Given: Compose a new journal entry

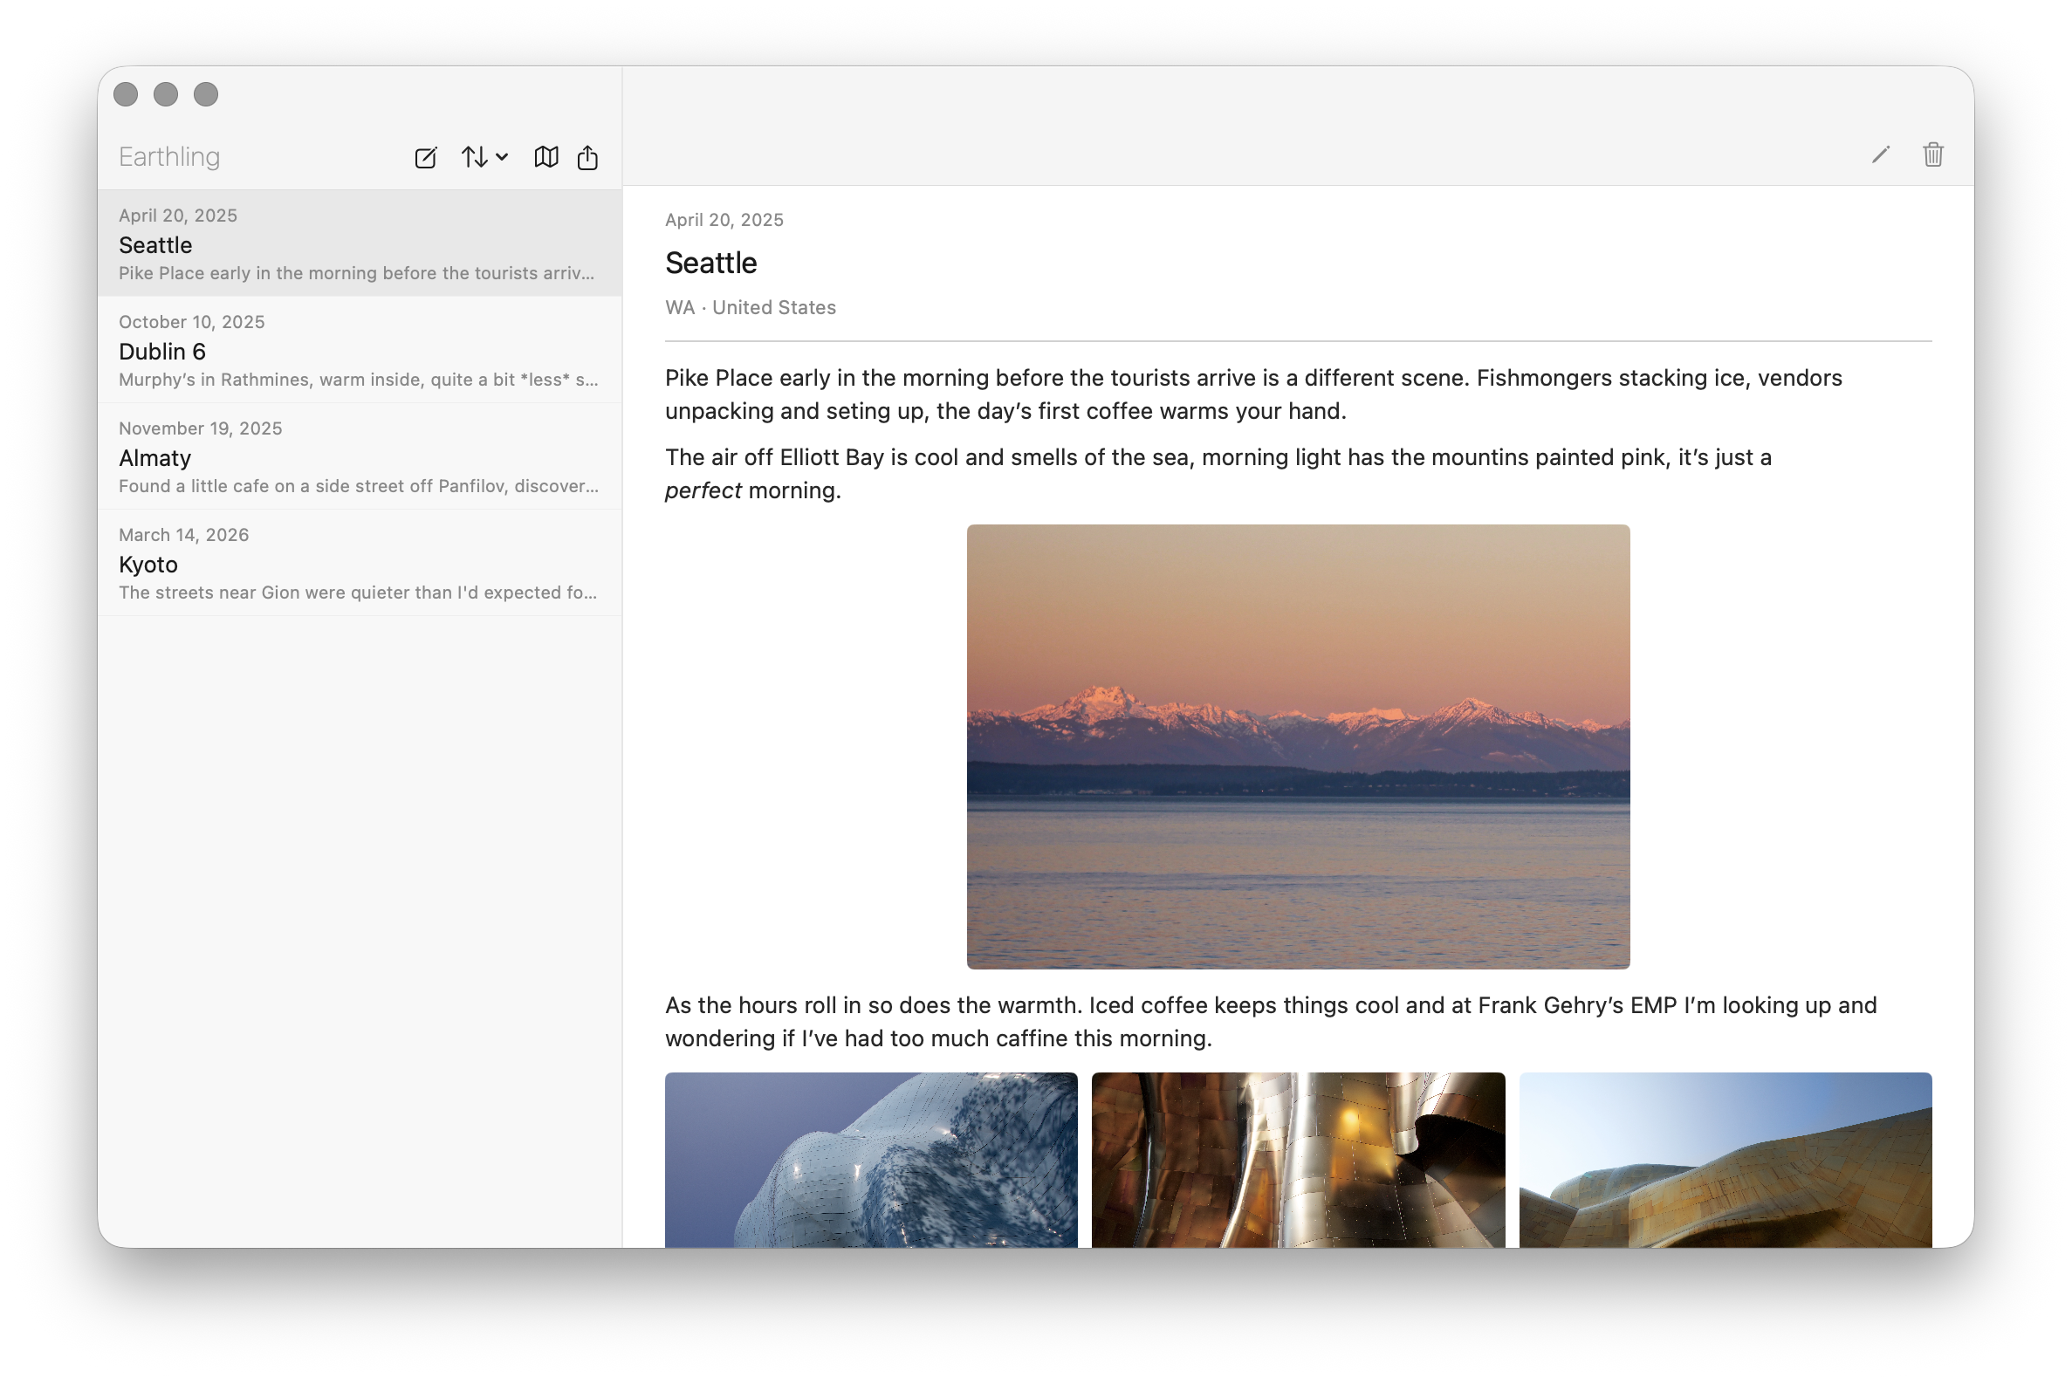Looking at the screenshot, I should click(x=426, y=157).
